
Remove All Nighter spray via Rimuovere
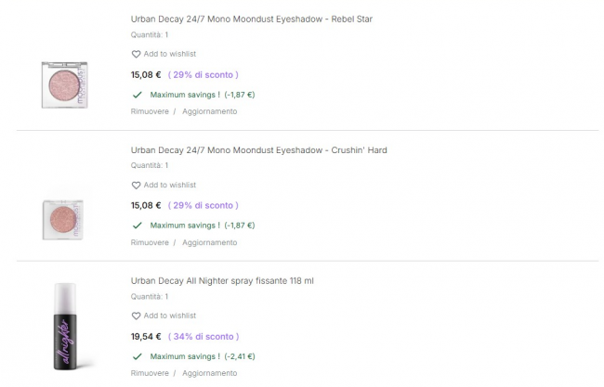tap(150, 374)
